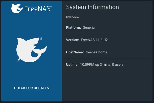
Task: Click the FreeNAS wordmark text
Action: point(37,9)
